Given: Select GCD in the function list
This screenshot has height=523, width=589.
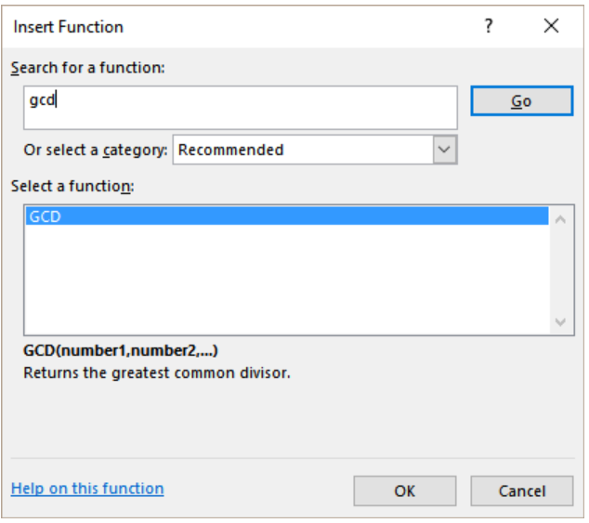Looking at the screenshot, I should click(287, 216).
